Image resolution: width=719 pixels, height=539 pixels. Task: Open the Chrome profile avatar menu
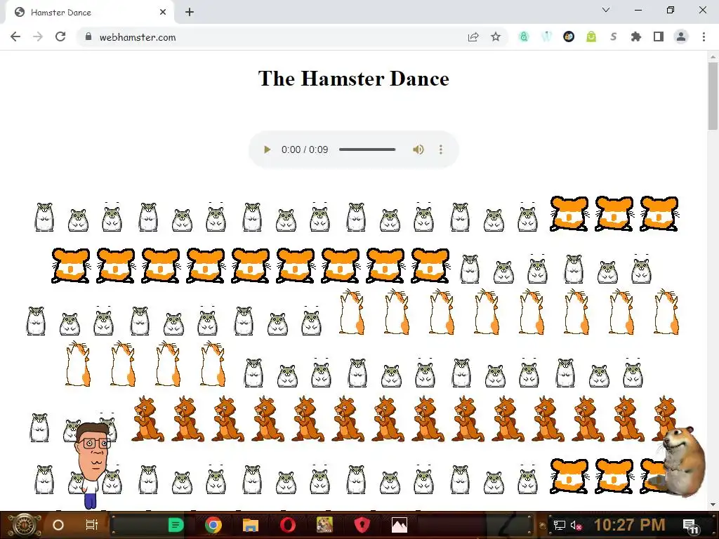[681, 37]
